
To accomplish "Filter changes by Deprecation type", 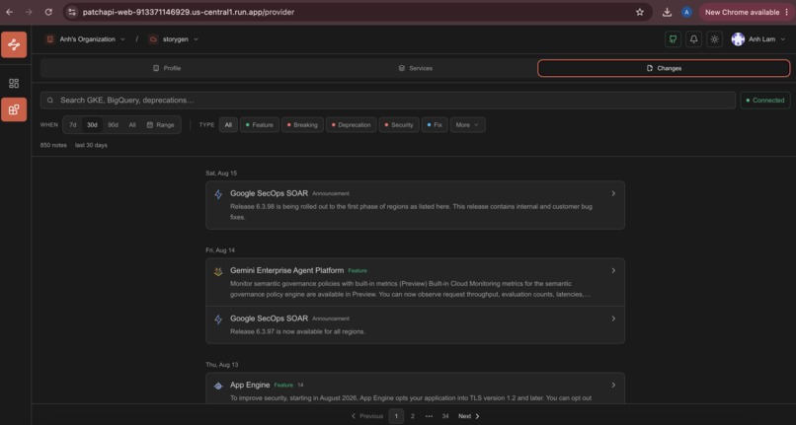I will coord(352,125).
